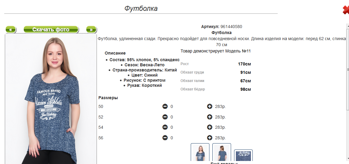Click the article number 961440580

(x=231, y=27)
